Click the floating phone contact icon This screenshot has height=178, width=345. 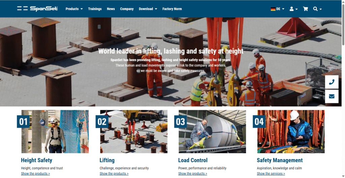[332, 82]
